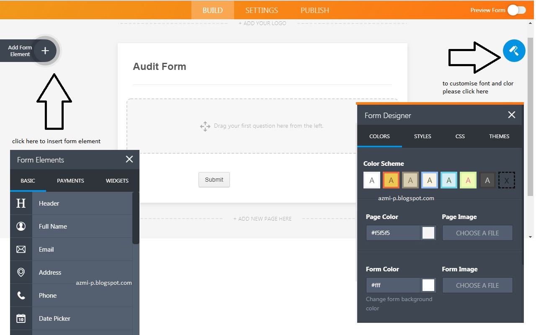The height and width of the screenshot is (335, 536).
Task: Choose the white color scheme swatch
Action: pyautogui.click(x=372, y=180)
